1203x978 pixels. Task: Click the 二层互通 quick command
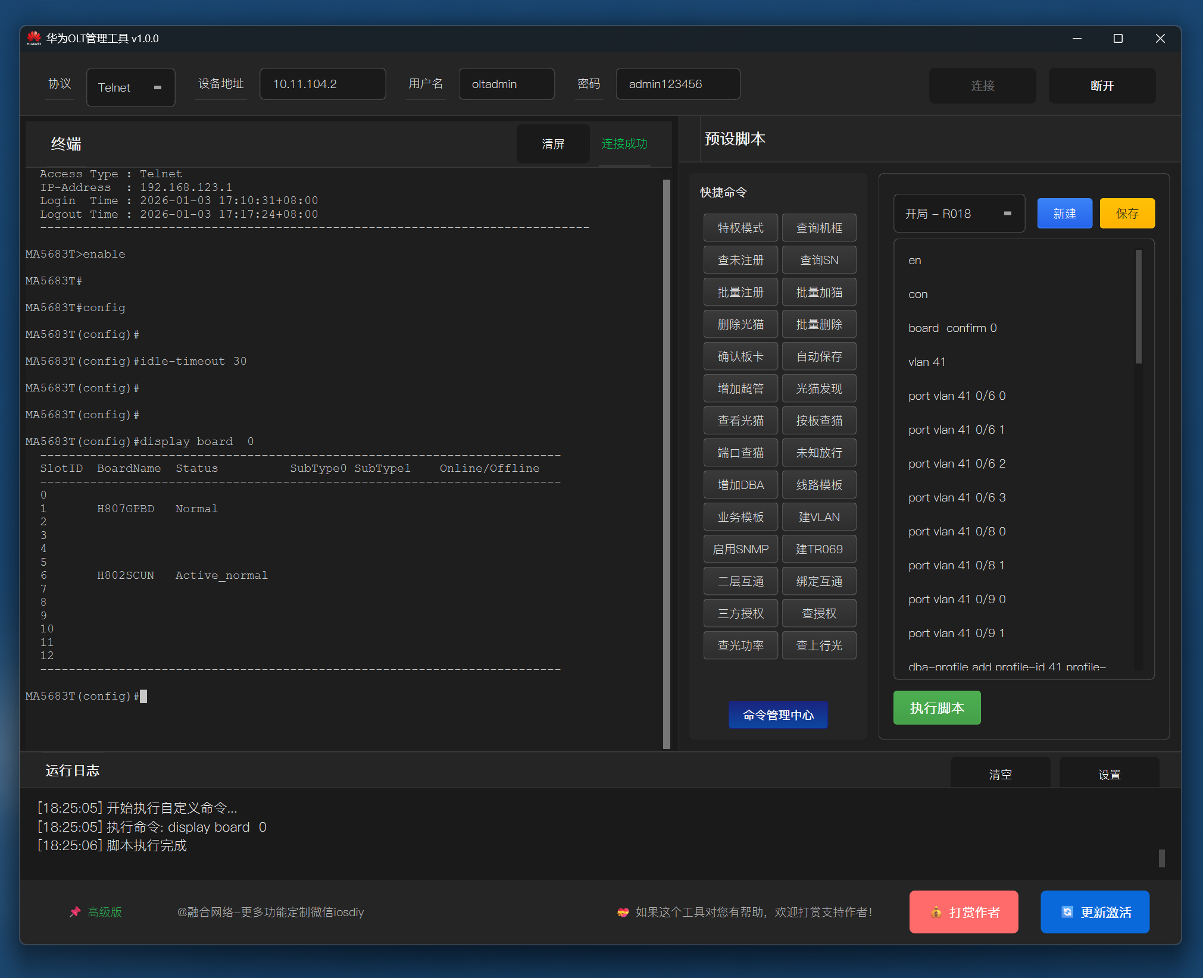pyautogui.click(x=740, y=581)
